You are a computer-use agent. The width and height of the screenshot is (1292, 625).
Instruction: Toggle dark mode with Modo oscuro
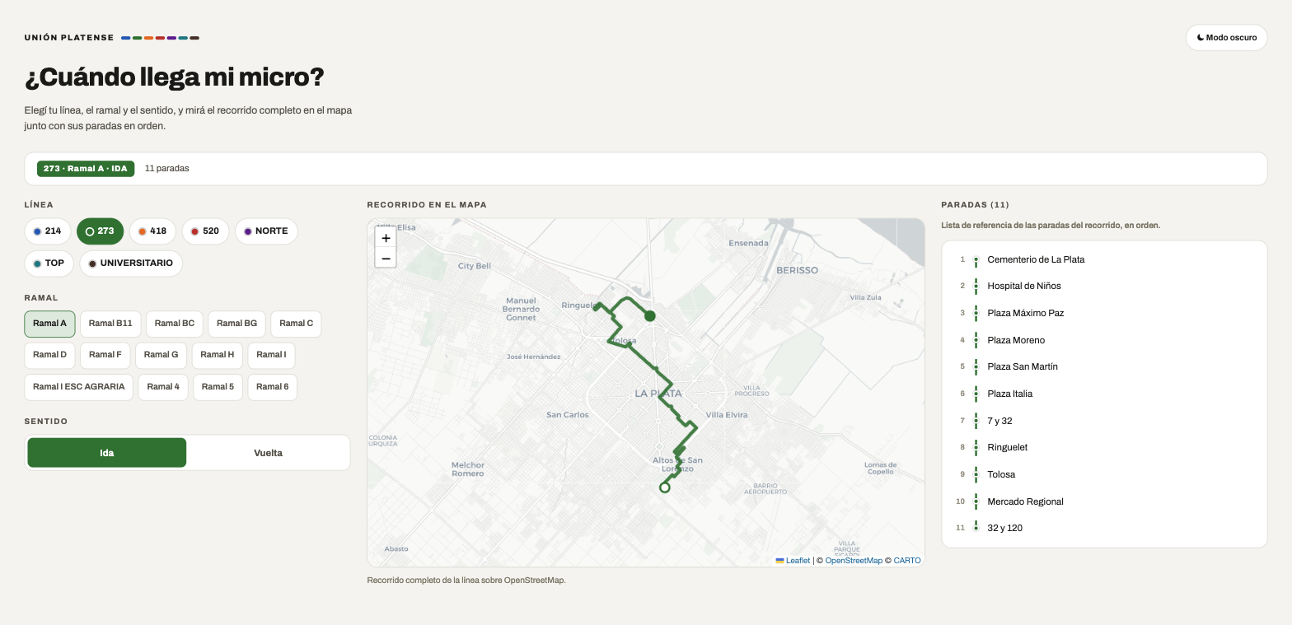pos(1226,37)
